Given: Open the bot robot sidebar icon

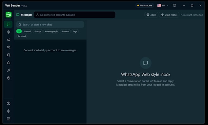Looking at the screenshot, I should tap(9, 63).
